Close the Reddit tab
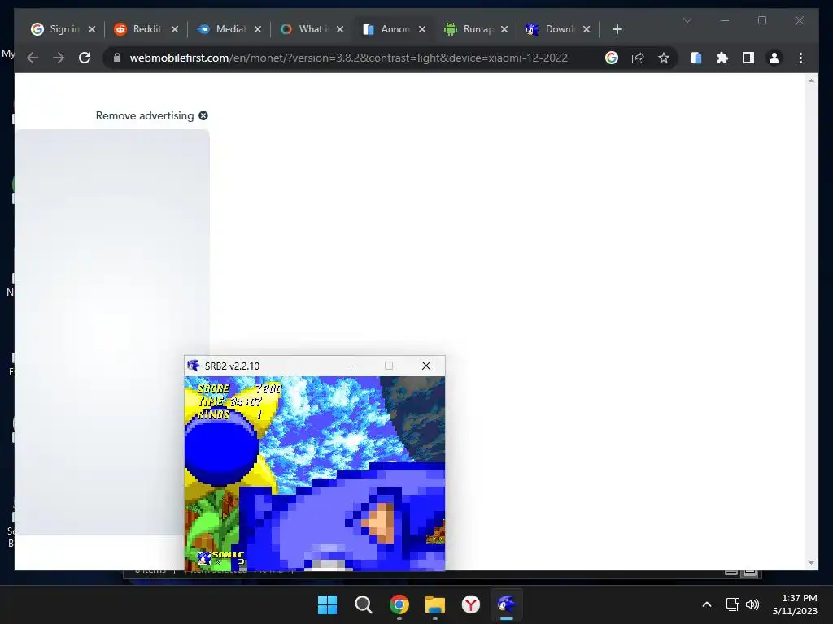The width and height of the screenshot is (833, 624). pyautogui.click(x=175, y=29)
